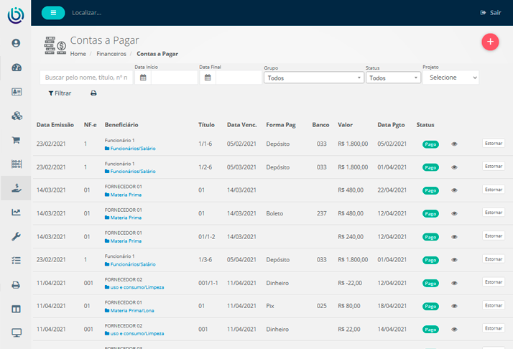Click eye icon on Boleto payment row
The image size is (513, 349).
pos(454,213)
